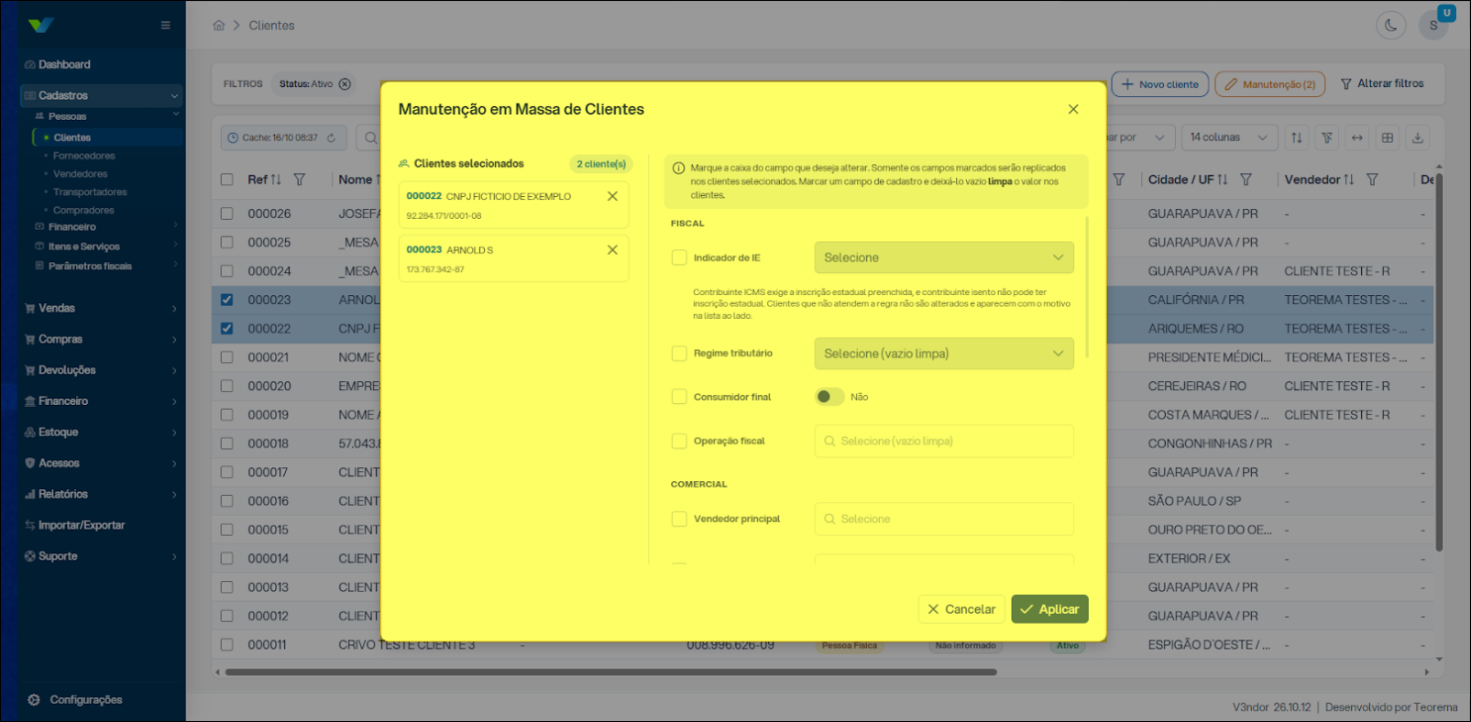The width and height of the screenshot is (1471, 722).
Task: Open Fornecedores in the sidebar
Action: (x=84, y=156)
